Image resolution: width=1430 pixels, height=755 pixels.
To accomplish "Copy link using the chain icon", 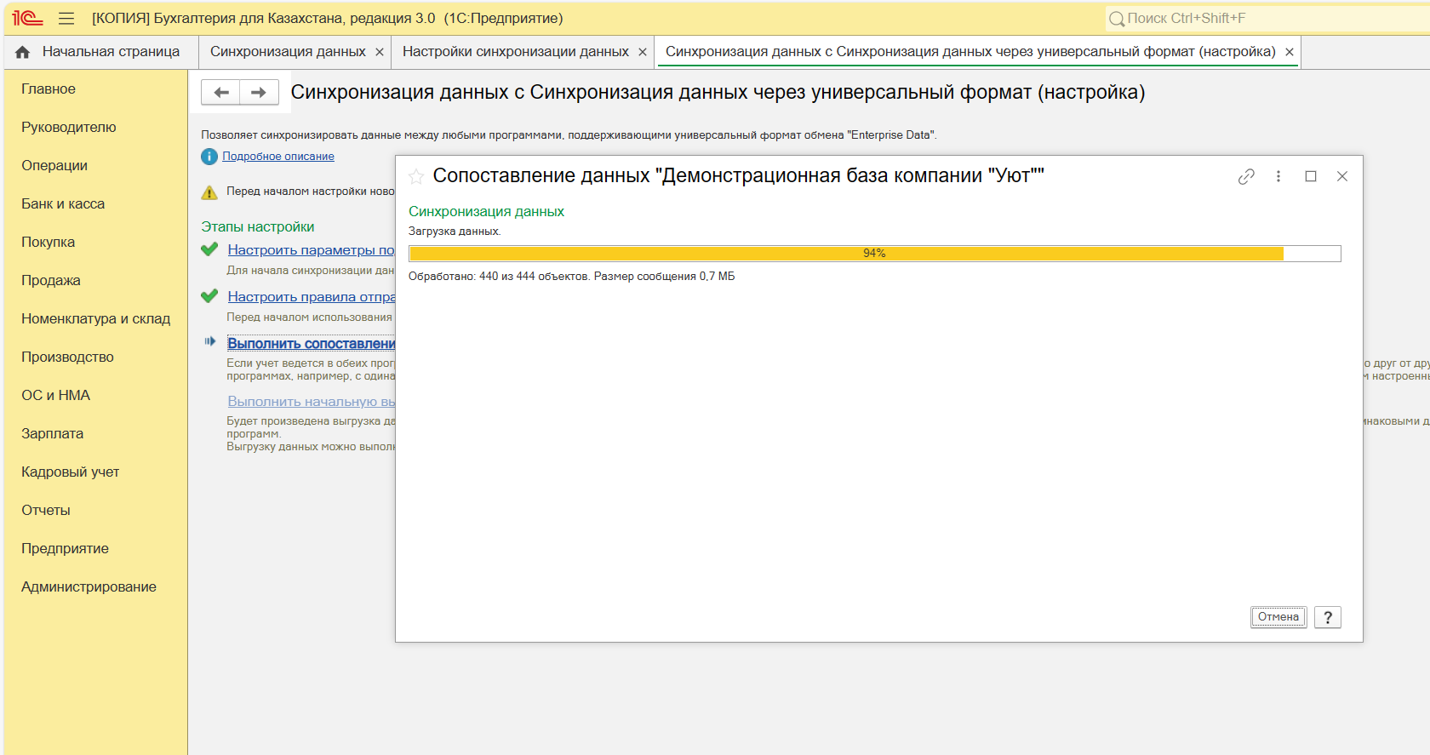I will (x=1246, y=176).
